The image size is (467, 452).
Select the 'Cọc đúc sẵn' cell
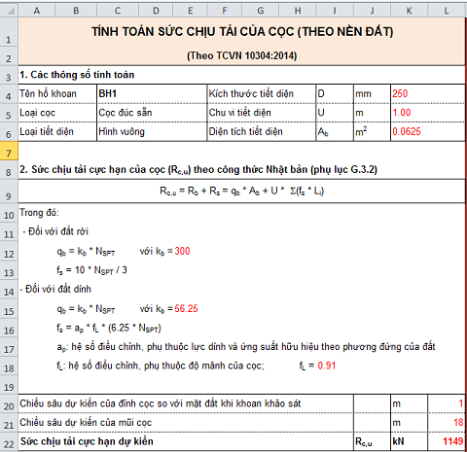[152, 113]
